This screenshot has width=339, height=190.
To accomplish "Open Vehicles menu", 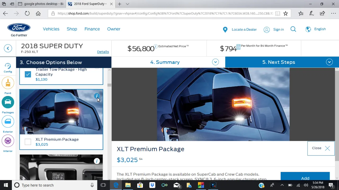I will pyautogui.click(x=51, y=29).
